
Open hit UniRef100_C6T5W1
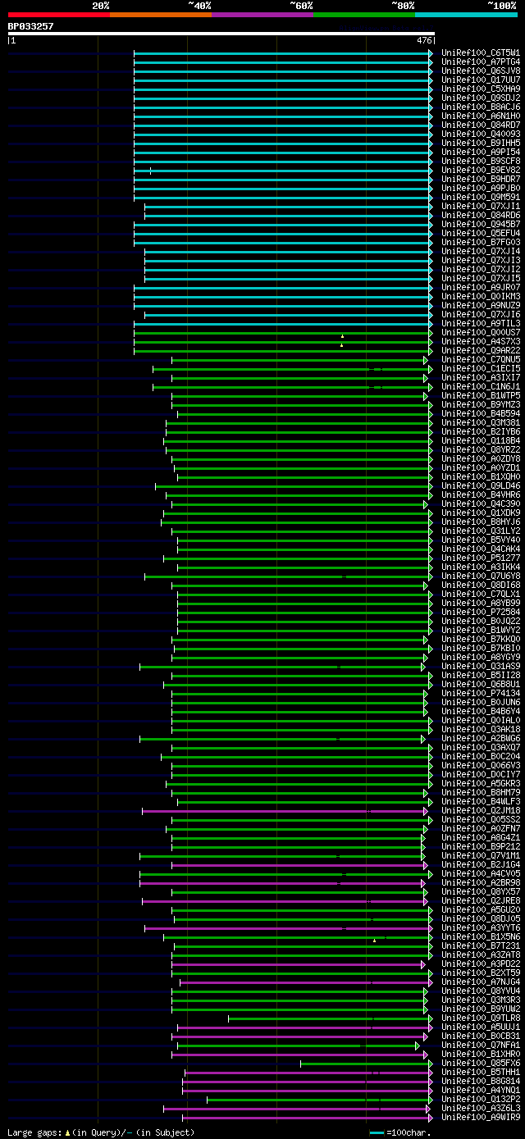click(x=481, y=52)
